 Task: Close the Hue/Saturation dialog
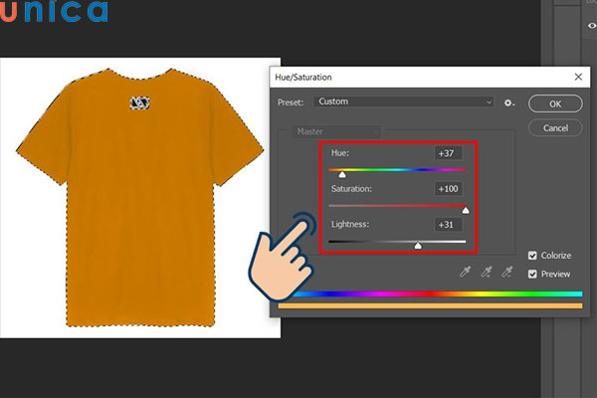578,77
